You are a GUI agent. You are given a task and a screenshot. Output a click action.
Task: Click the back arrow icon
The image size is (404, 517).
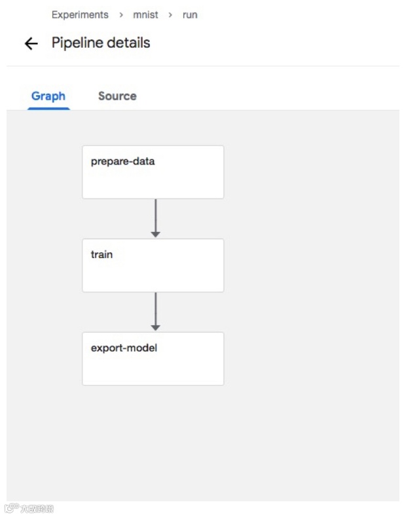(x=31, y=44)
